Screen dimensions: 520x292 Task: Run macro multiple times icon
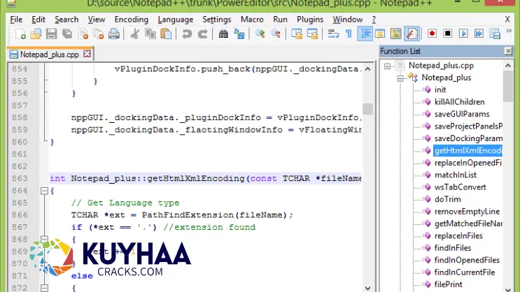(x=479, y=34)
